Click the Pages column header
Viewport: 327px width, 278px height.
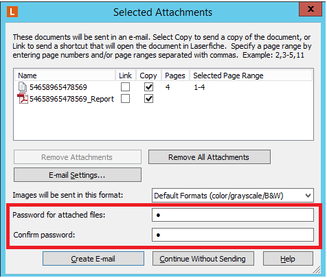point(175,76)
